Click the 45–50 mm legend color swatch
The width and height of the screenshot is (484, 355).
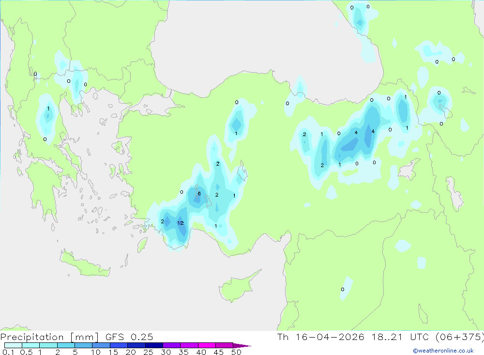click(x=225, y=345)
